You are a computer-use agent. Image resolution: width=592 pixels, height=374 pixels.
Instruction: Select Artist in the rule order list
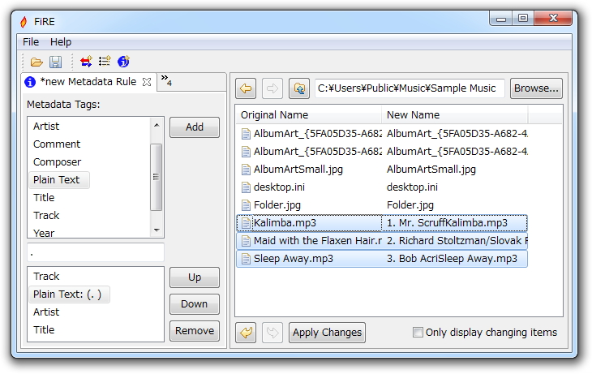point(46,312)
